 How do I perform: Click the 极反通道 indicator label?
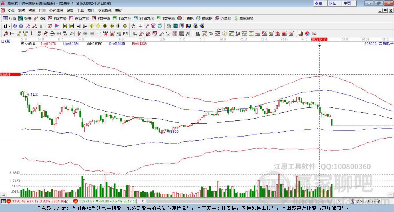28,44
